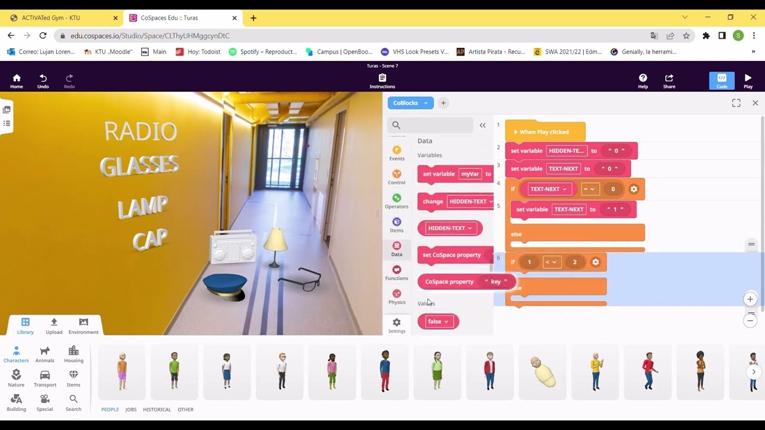Pick the set CoSpace property block
This screenshot has width=765, height=430.
coord(455,255)
